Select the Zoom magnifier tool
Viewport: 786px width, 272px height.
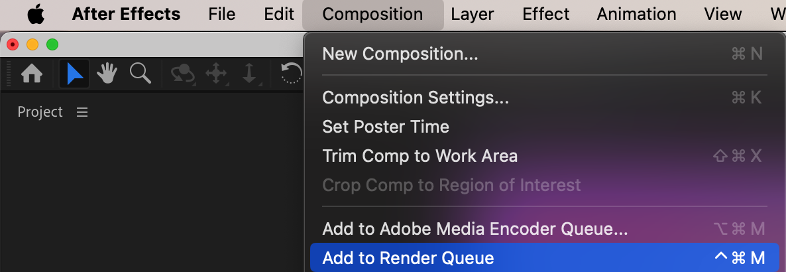click(x=140, y=74)
